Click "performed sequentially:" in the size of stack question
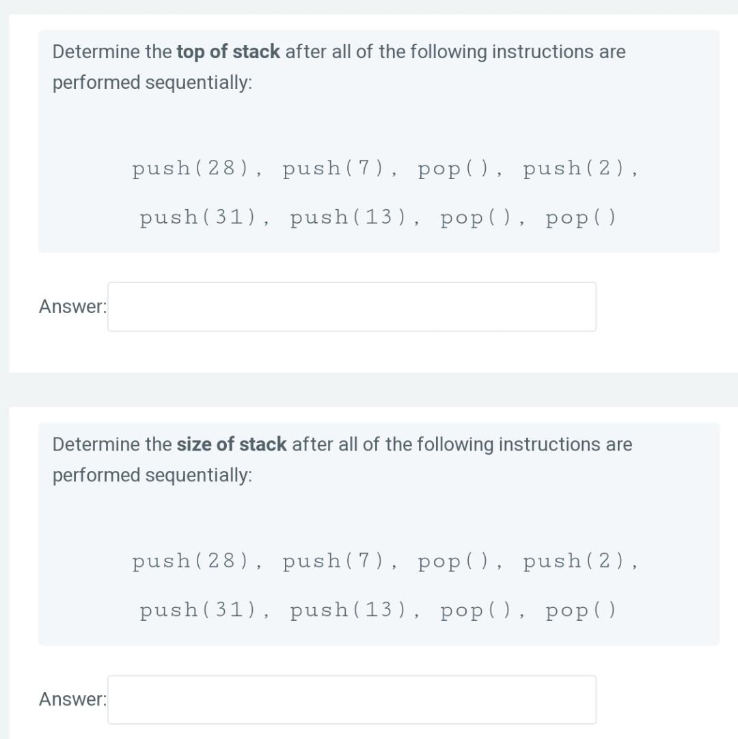 [152, 475]
